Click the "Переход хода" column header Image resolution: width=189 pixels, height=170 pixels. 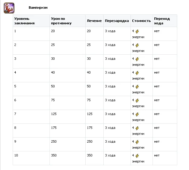(162, 21)
